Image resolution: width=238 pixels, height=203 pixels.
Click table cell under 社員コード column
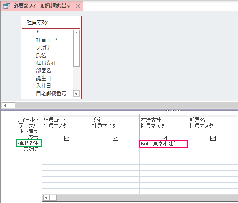(66, 126)
